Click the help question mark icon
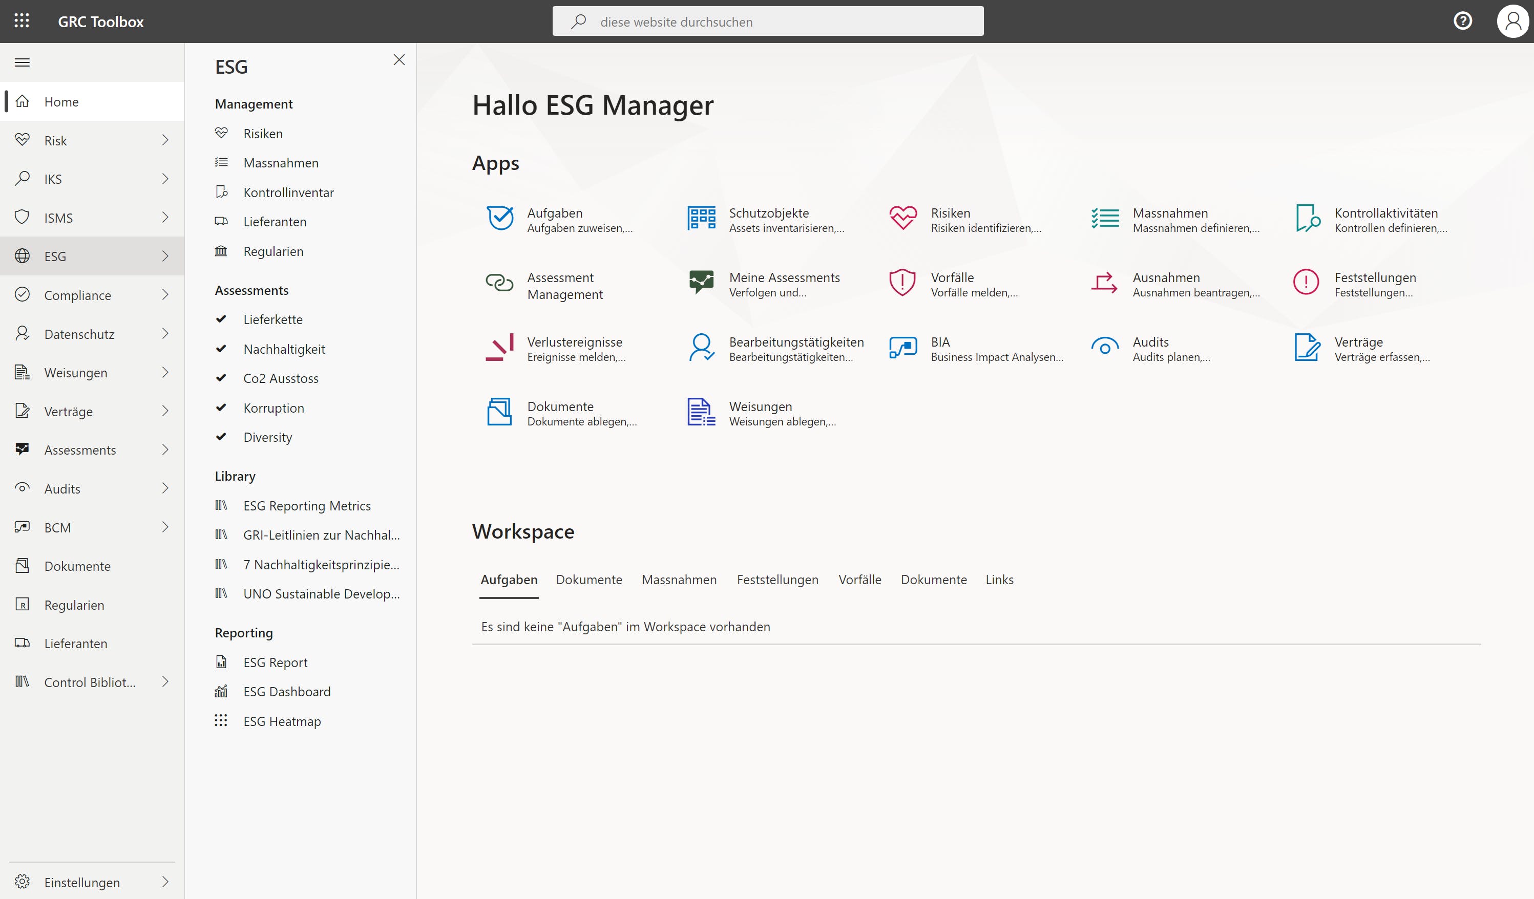 [1462, 22]
